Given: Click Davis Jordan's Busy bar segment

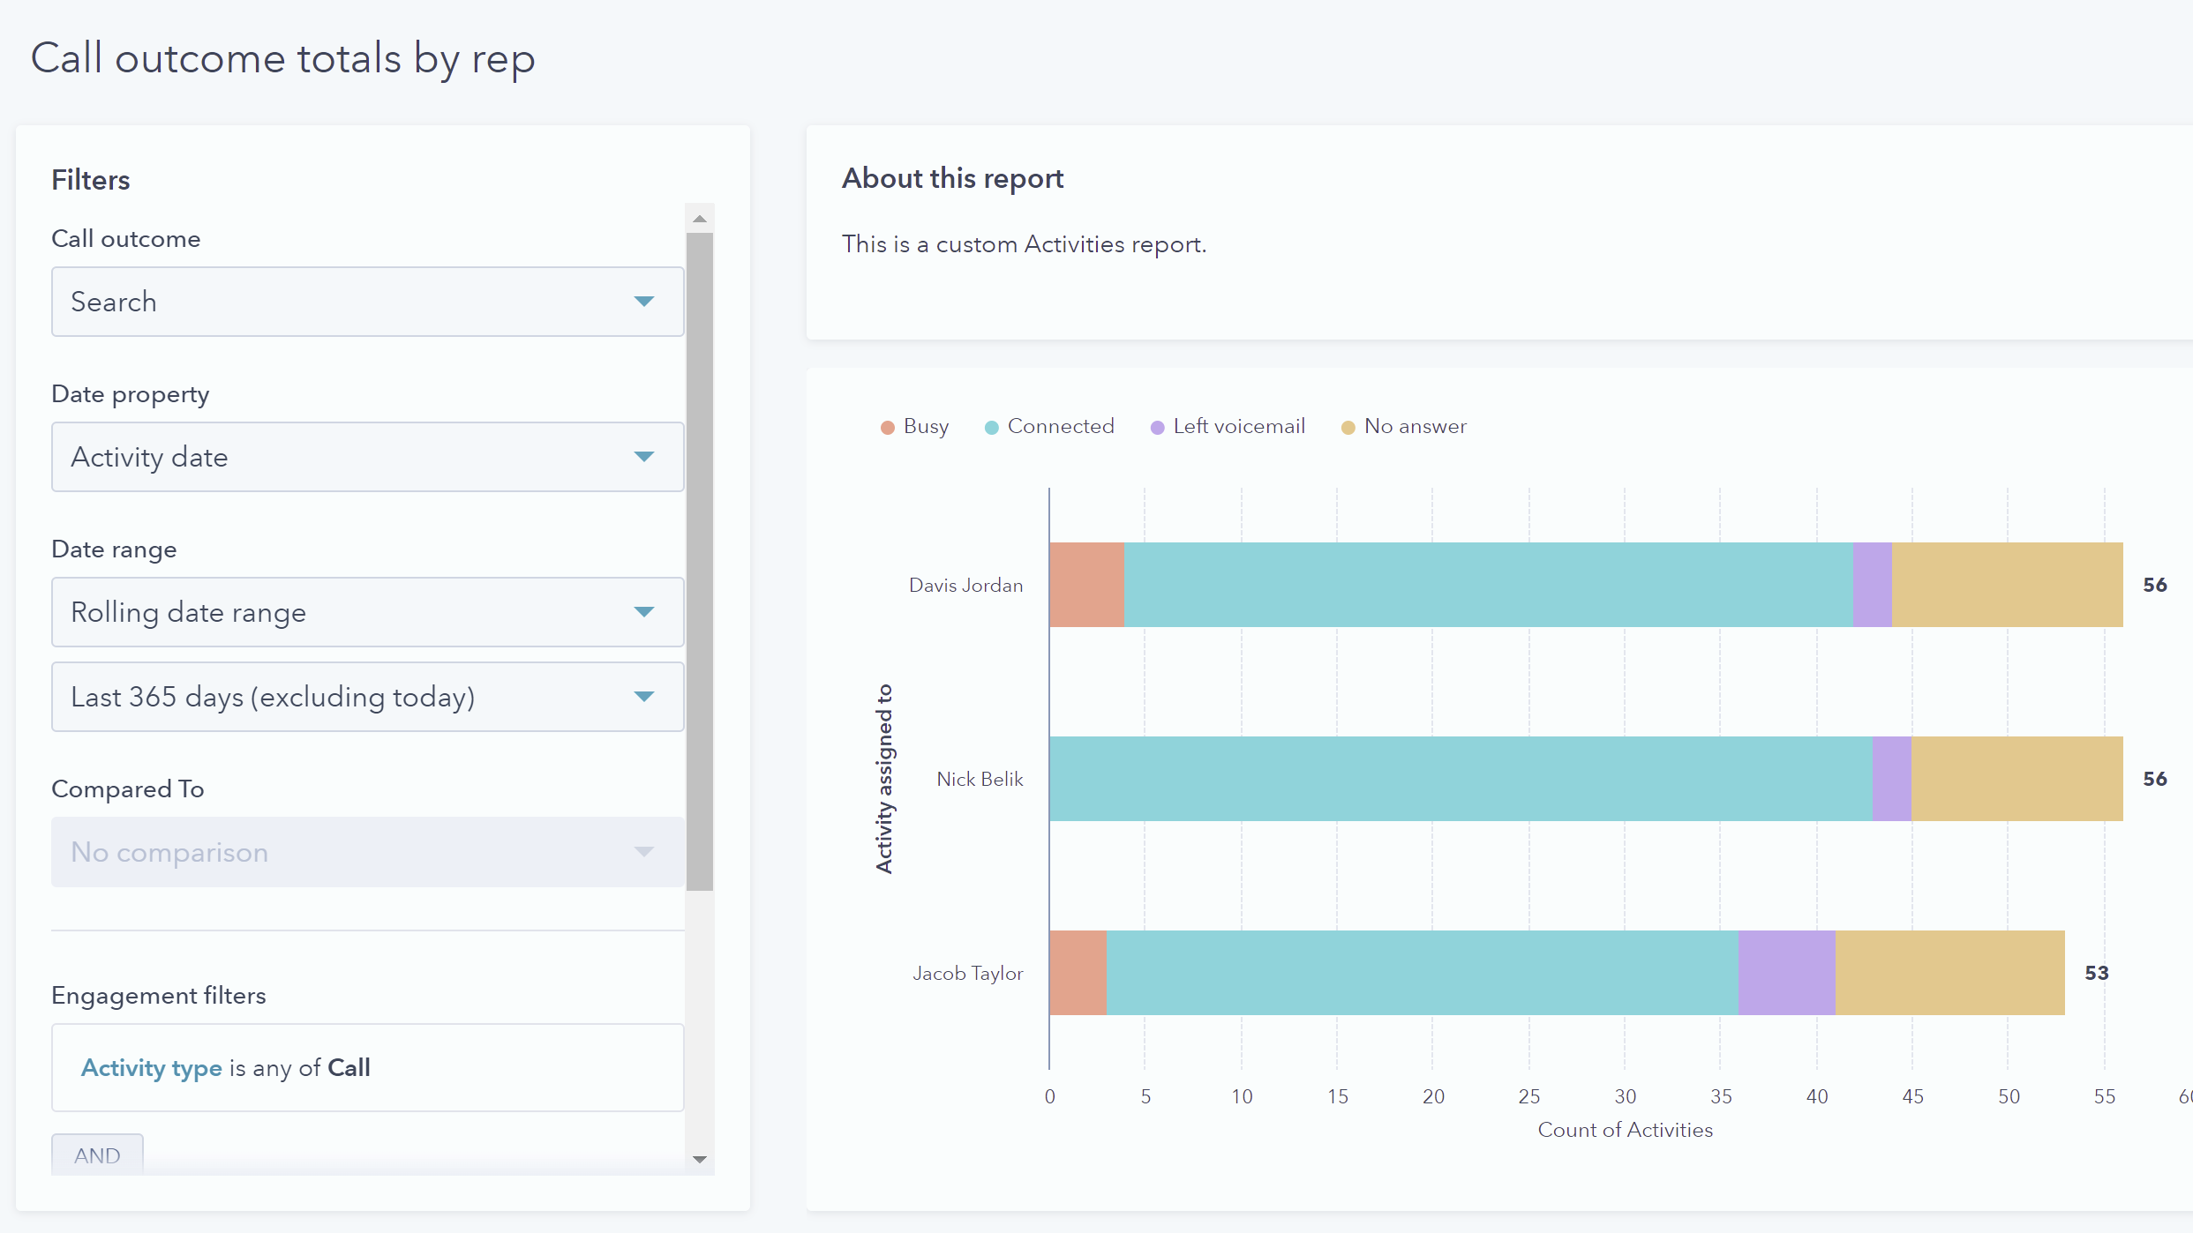Looking at the screenshot, I should tap(1086, 585).
